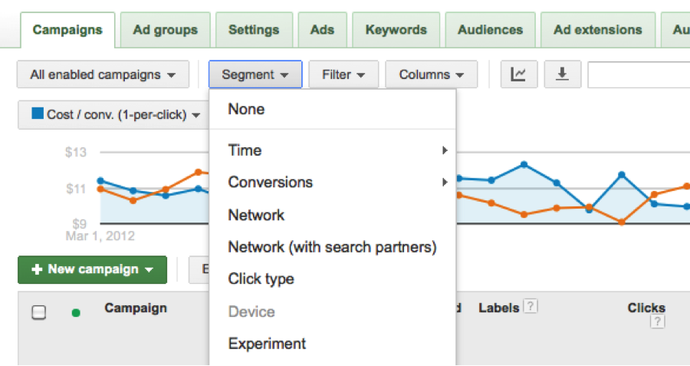
Task: Click the download report icon
Action: (563, 74)
